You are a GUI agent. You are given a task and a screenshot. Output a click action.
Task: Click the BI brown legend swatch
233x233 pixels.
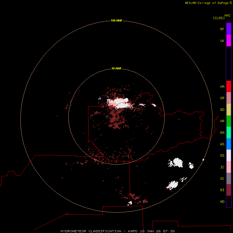[229, 190]
